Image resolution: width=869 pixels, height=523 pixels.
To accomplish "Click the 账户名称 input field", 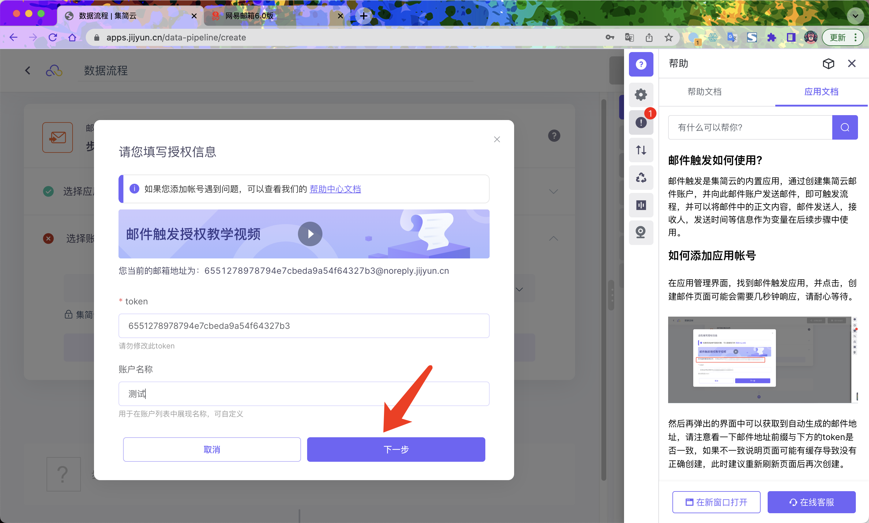I will click(x=304, y=394).
